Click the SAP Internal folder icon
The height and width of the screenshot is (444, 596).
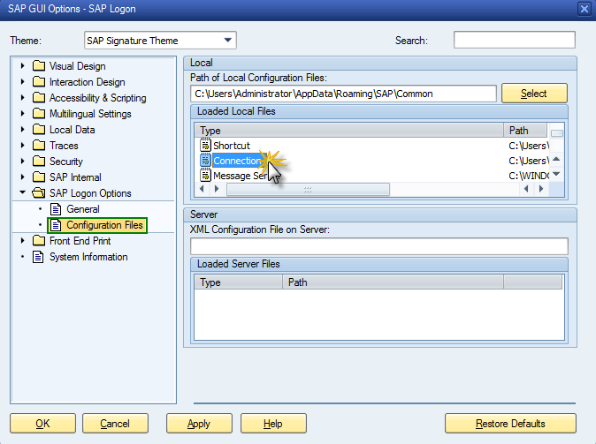(x=39, y=177)
